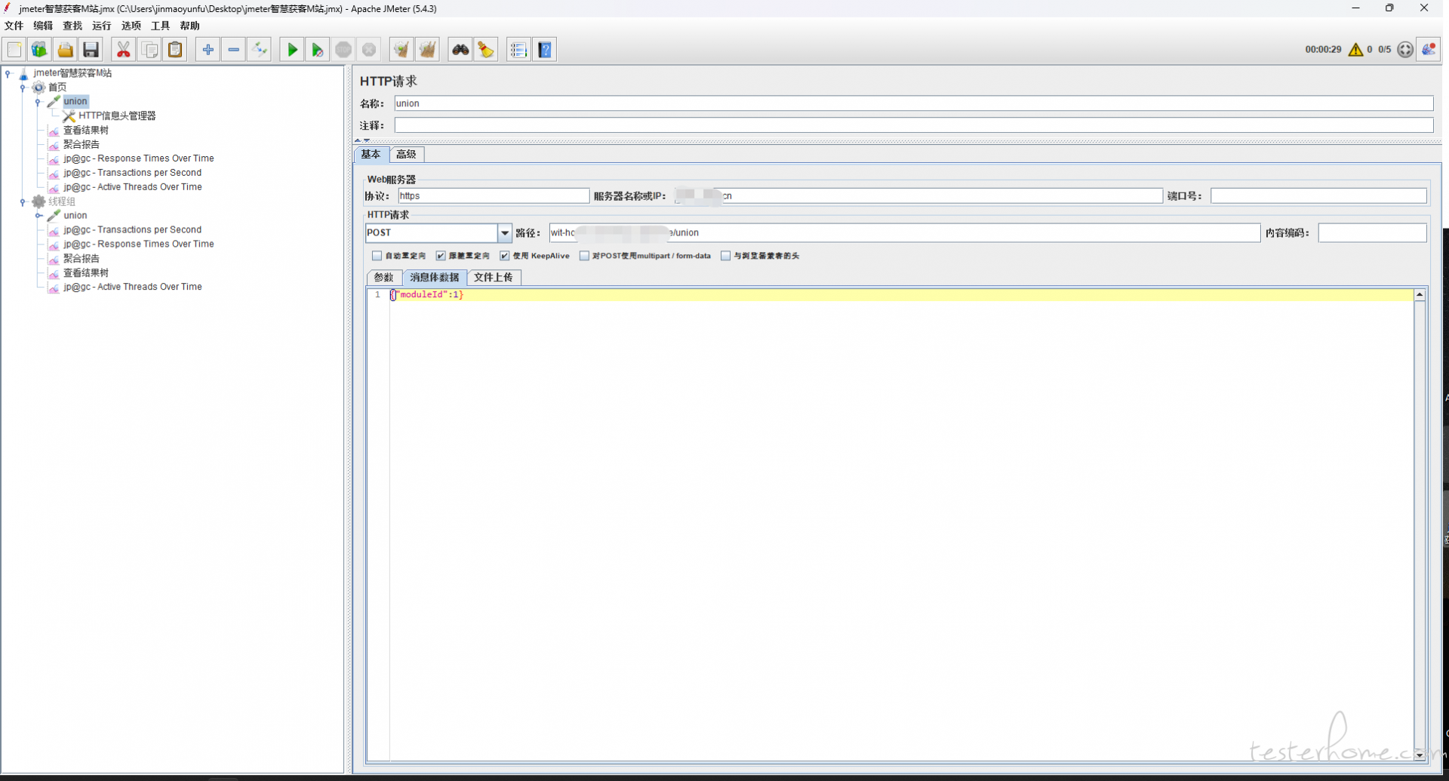
Task: Open the 编辑 menu
Action: pos(43,26)
